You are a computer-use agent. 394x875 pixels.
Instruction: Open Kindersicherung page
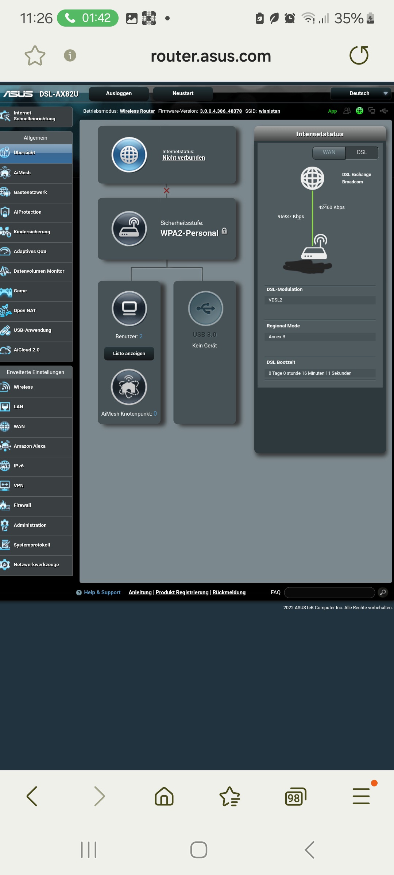pos(36,232)
